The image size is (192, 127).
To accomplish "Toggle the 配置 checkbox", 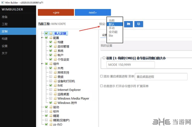I will (x=46, y=38).
